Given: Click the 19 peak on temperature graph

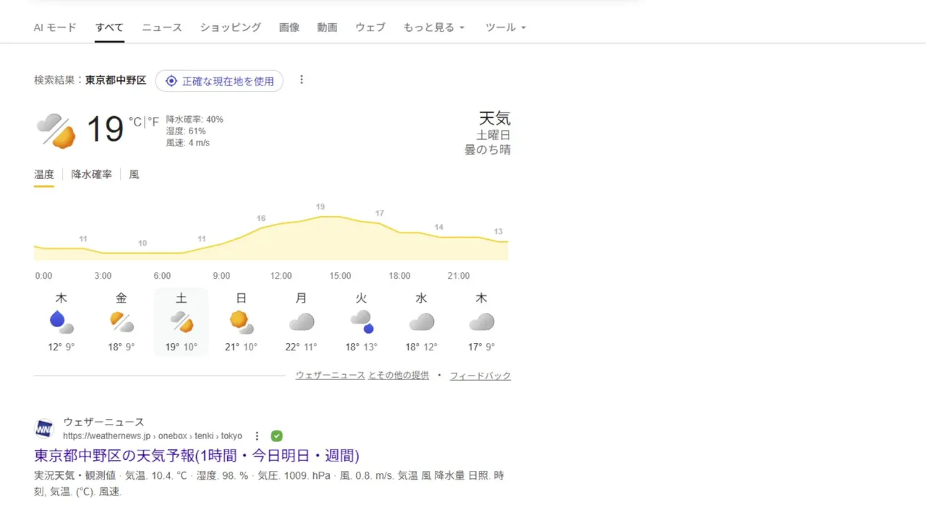Looking at the screenshot, I should coord(320,207).
